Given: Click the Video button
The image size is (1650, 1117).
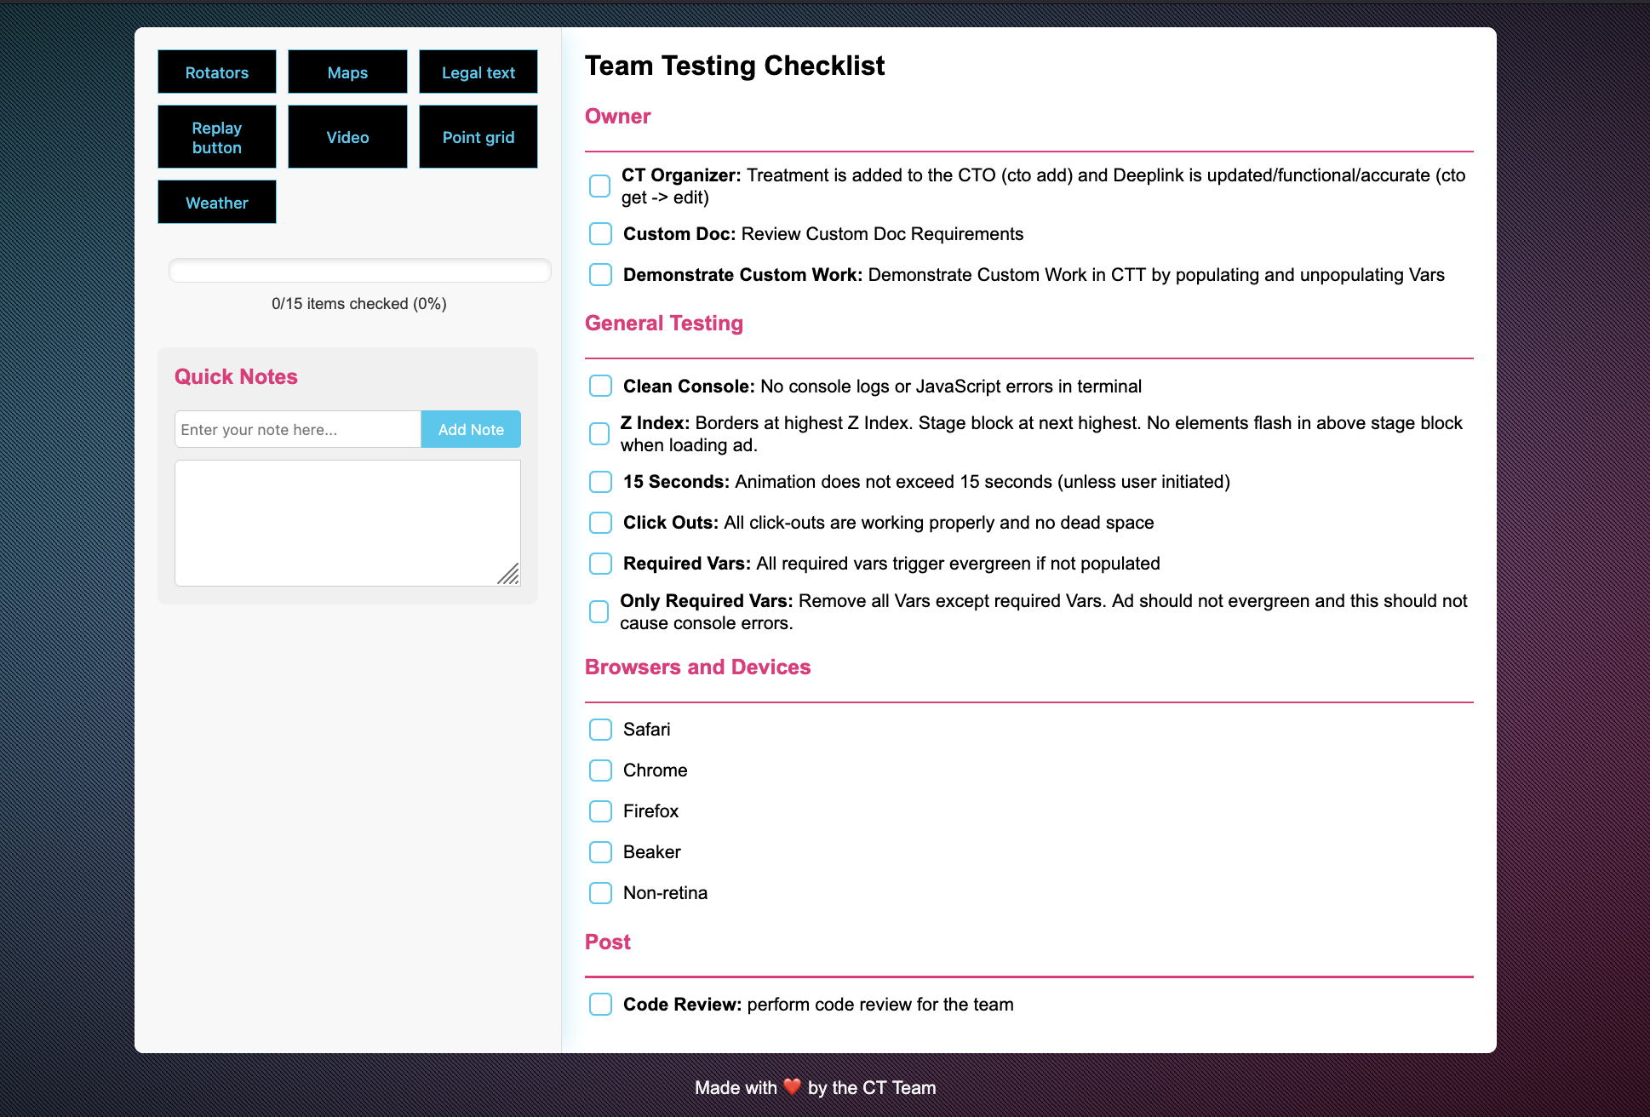Looking at the screenshot, I should [x=347, y=137].
